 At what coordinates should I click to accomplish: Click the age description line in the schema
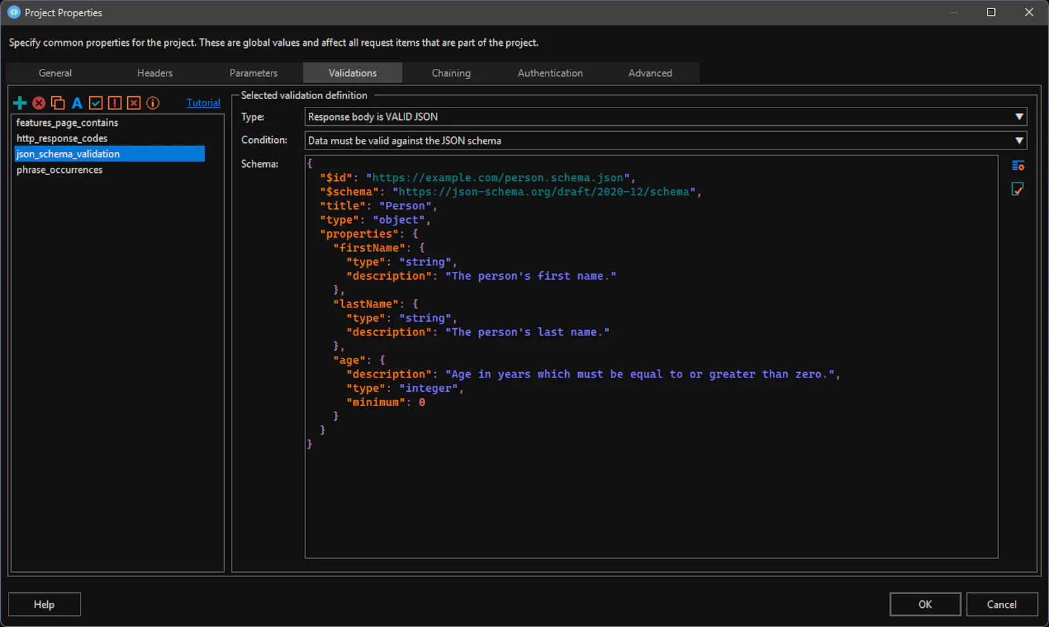pyautogui.click(x=593, y=374)
